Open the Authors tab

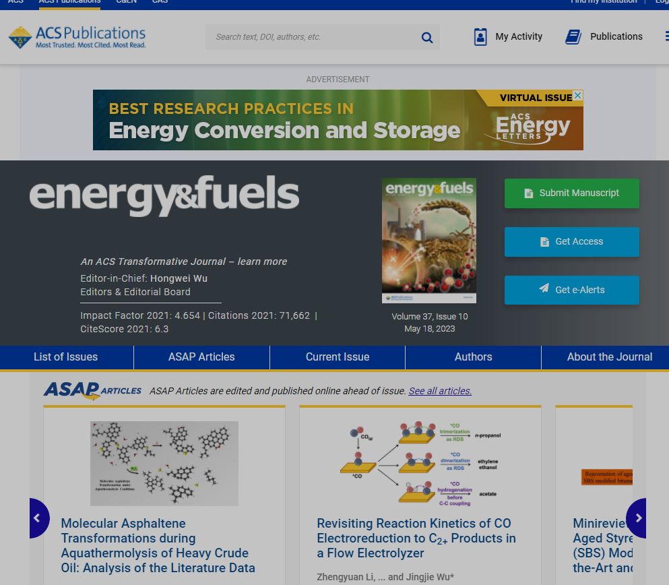point(473,357)
